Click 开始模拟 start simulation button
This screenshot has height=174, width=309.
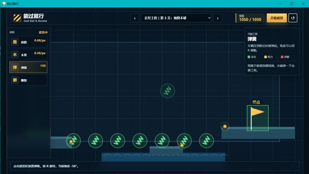(x=277, y=18)
